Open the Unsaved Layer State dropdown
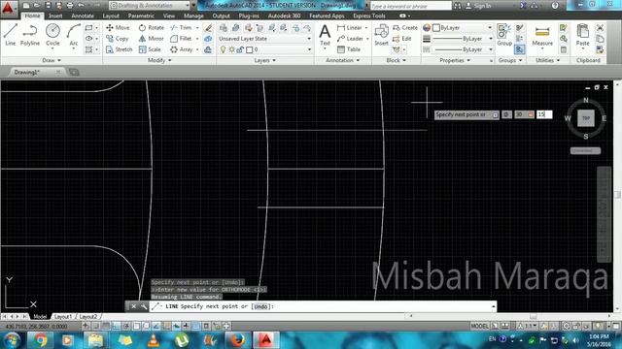 point(264,39)
